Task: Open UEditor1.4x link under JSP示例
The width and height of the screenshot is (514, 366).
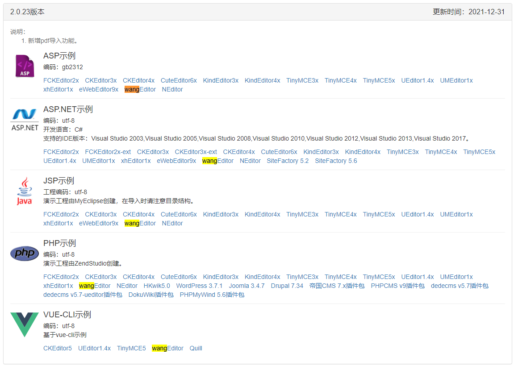Action: coord(417,215)
